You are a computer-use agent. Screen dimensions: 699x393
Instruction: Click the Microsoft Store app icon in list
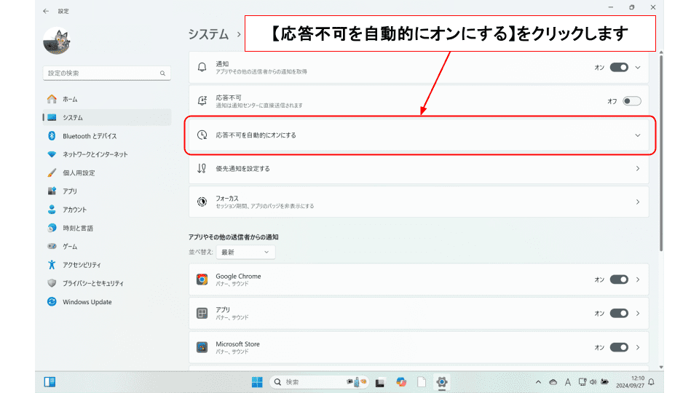(x=202, y=347)
